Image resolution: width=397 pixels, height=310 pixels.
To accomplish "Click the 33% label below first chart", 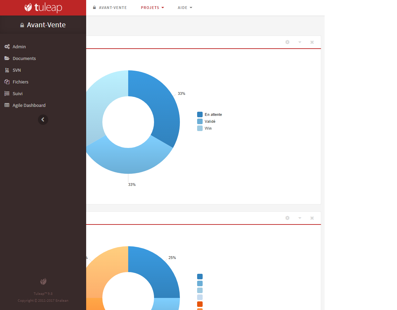I will (132, 184).
